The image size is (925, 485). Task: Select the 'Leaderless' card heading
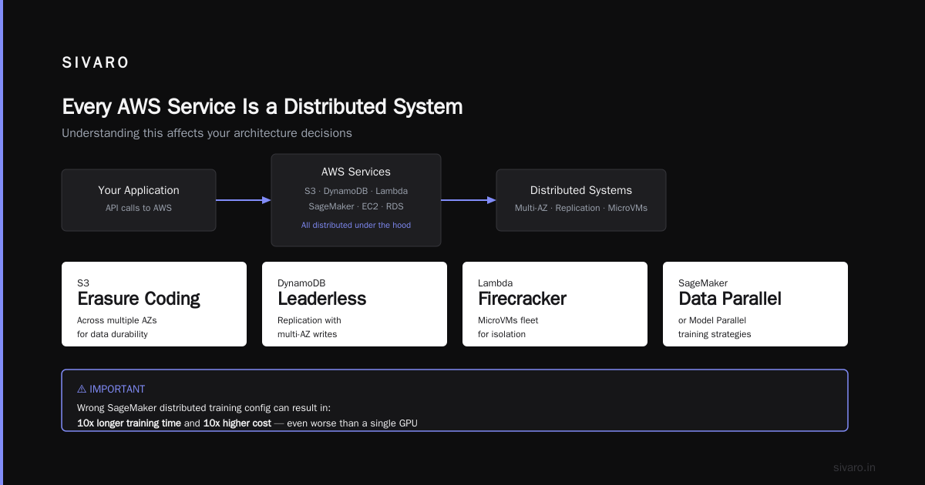pyautogui.click(x=322, y=299)
